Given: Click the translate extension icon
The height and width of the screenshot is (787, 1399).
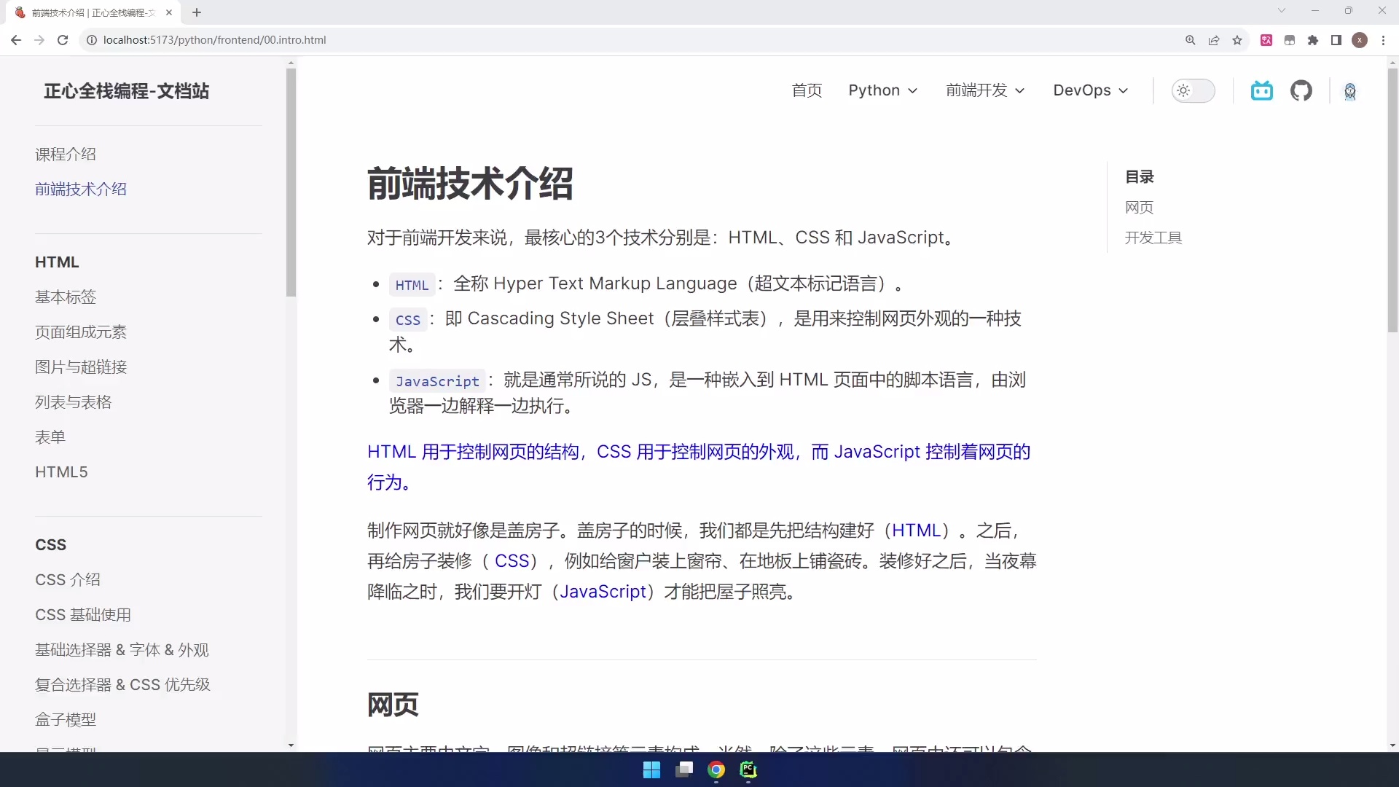Looking at the screenshot, I should pyautogui.click(x=1266, y=40).
